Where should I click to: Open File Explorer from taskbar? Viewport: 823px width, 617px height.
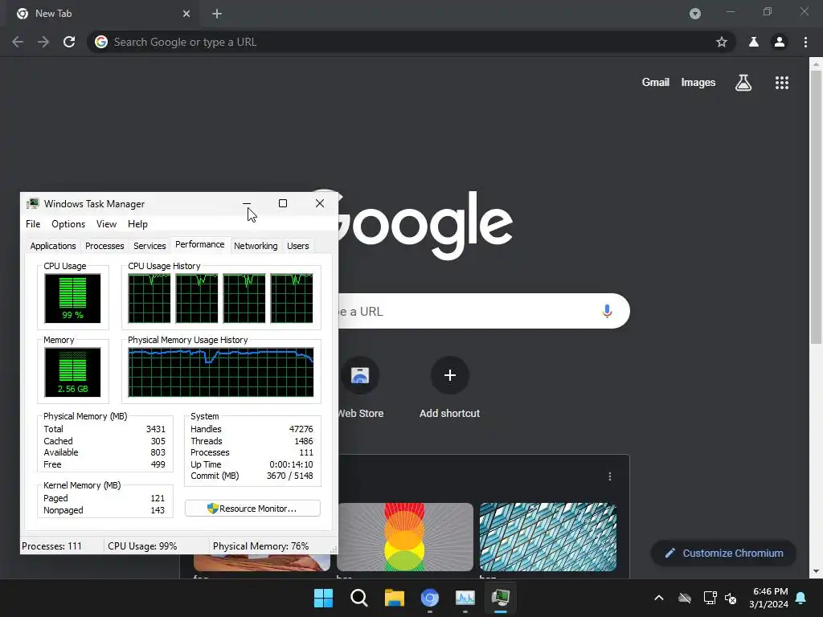394,598
